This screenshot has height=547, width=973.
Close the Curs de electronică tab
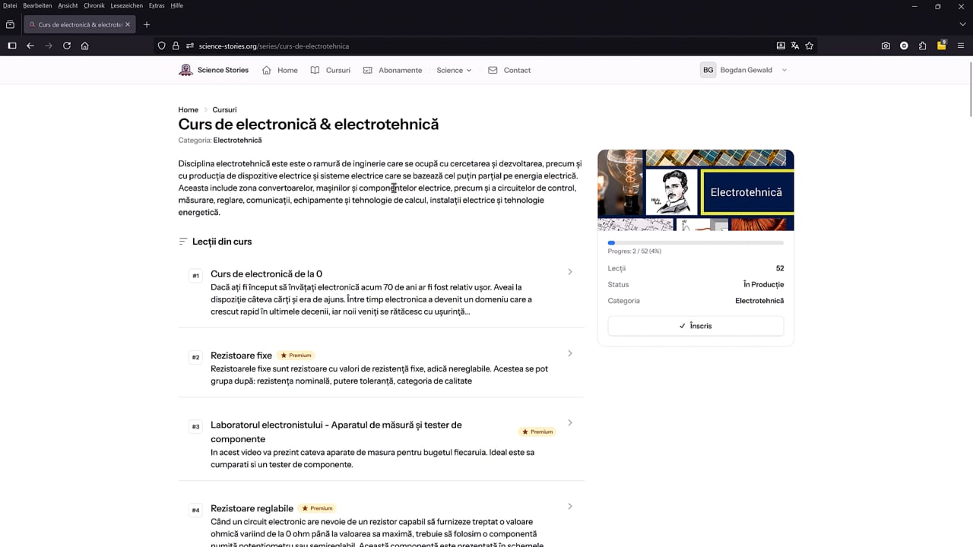pos(128,24)
